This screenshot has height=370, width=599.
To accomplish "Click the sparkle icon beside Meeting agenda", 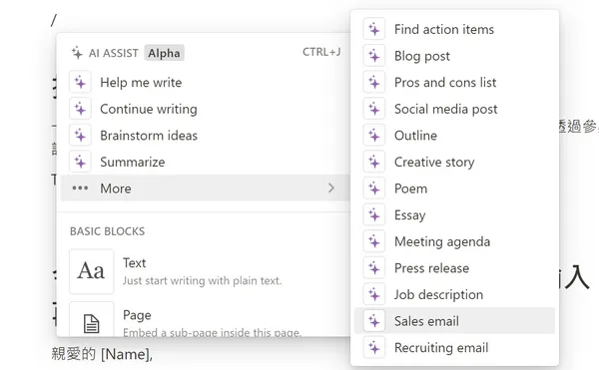I will [x=374, y=241].
